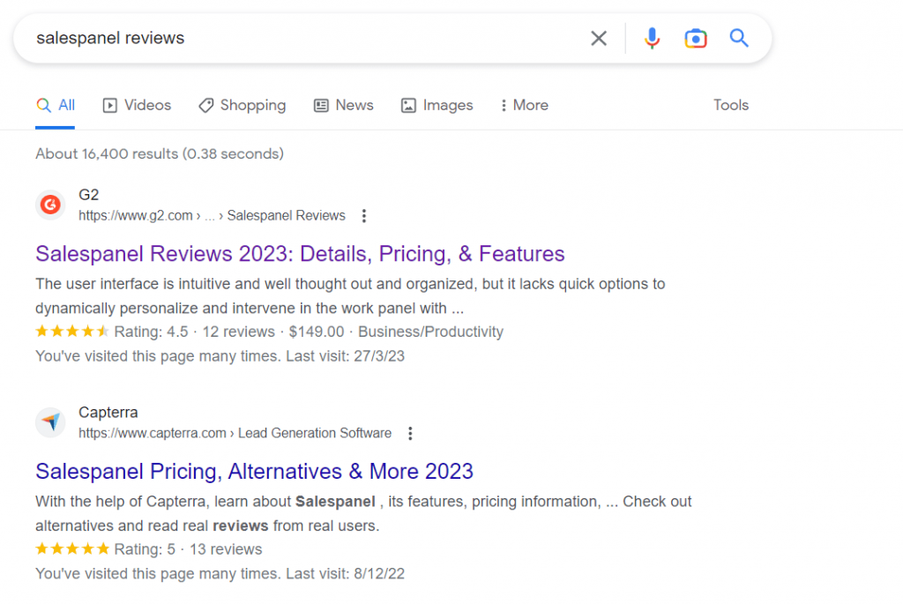
Task: Start voice search with the microphone icon
Action: (652, 39)
